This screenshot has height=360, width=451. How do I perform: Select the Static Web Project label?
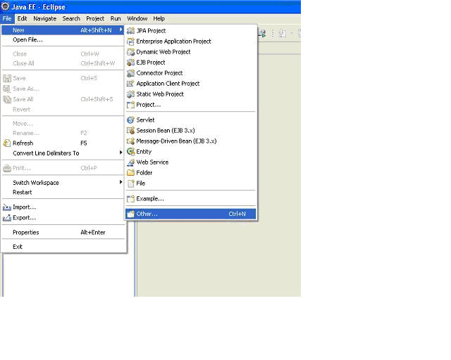[x=160, y=94]
